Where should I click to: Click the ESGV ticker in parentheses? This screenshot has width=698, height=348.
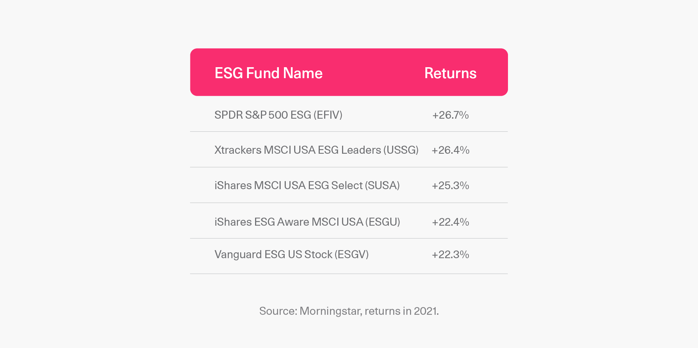coord(352,255)
